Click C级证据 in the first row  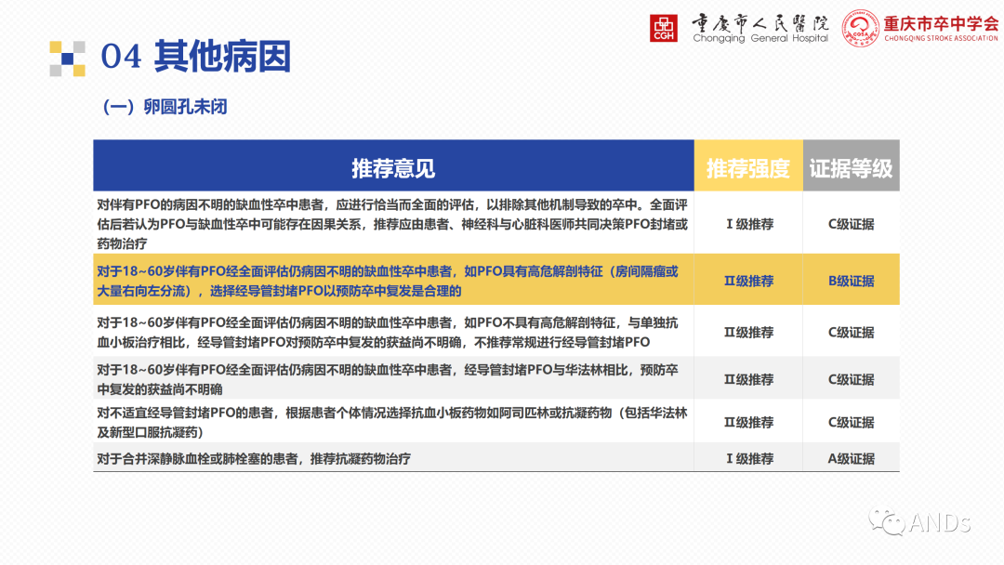coord(851,224)
